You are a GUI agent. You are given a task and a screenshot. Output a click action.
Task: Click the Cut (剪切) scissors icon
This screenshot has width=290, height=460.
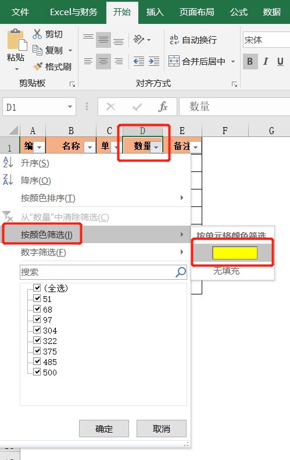[37, 34]
